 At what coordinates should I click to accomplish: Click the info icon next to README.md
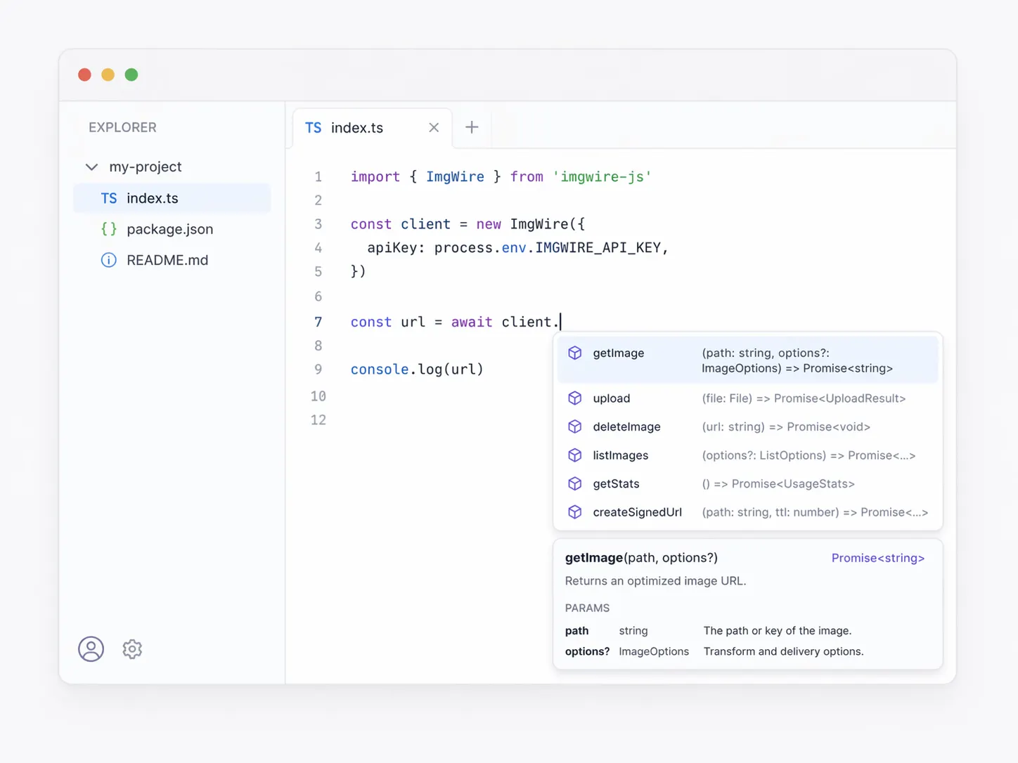tap(109, 260)
